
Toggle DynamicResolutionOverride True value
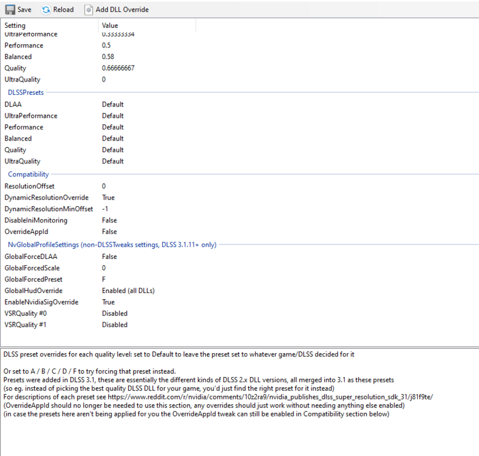(108, 198)
